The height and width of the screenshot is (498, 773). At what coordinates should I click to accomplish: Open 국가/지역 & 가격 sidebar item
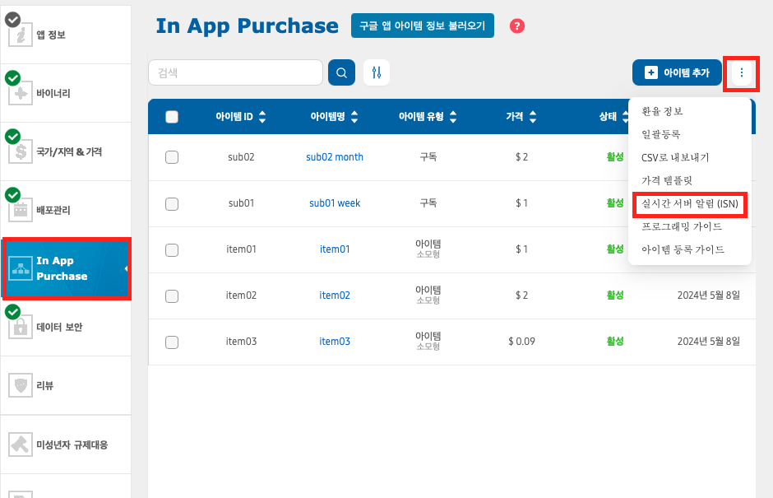tap(69, 152)
